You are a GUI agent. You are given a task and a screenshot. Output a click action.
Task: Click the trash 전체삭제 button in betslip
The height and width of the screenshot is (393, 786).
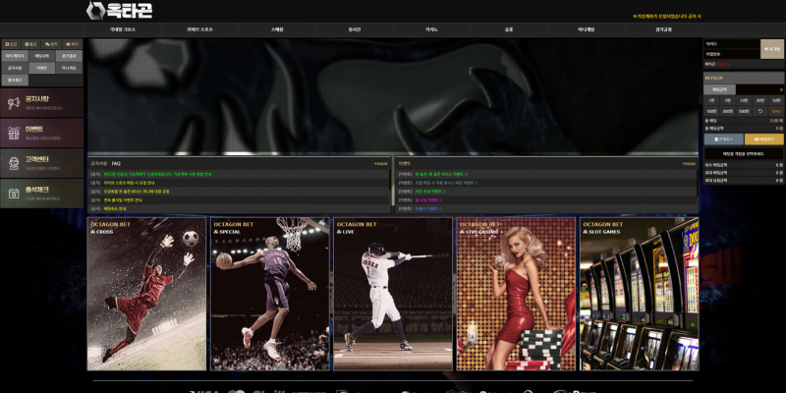[x=723, y=140]
